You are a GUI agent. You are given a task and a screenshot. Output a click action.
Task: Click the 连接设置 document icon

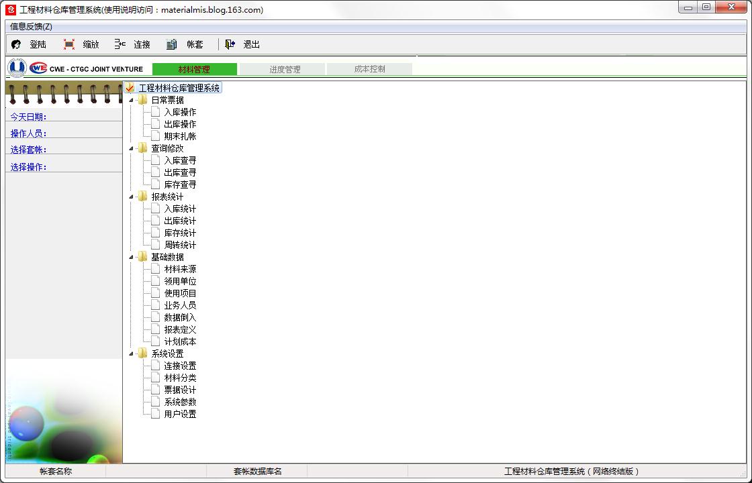[x=155, y=366]
